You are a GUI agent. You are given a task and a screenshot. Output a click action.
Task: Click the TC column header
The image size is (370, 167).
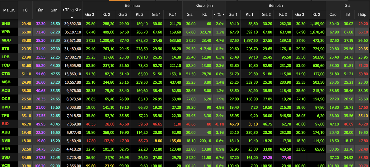point(25,10)
